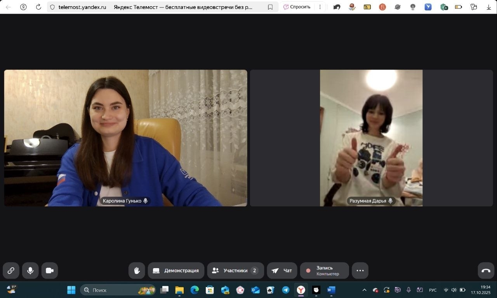Turn off the camera
The image size is (497, 298).
50,270
